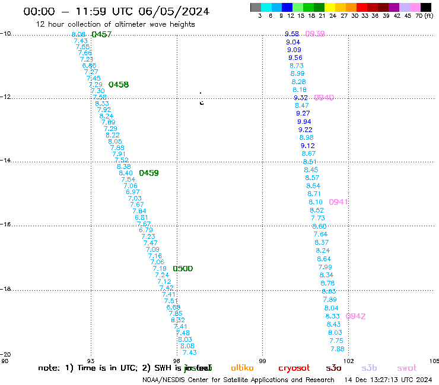Click the NOAA/NESDIS footer credit text
This screenshot has height=385, width=439.
coord(238,380)
